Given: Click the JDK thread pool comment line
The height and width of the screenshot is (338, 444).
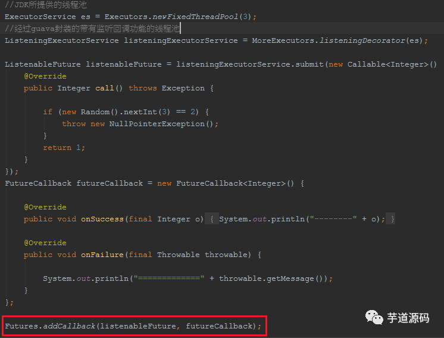Looking at the screenshot, I should [x=46, y=5].
